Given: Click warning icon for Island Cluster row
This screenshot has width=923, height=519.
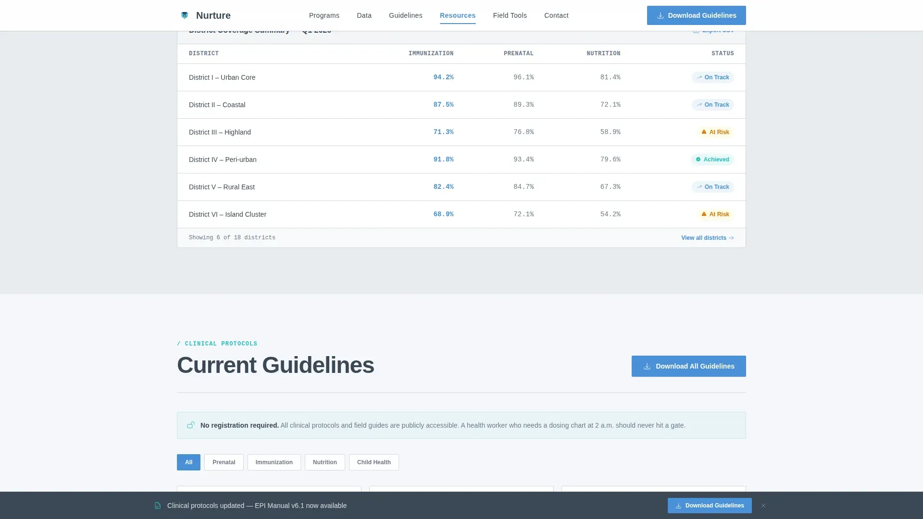Looking at the screenshot, I should click(x=704, y=214).
